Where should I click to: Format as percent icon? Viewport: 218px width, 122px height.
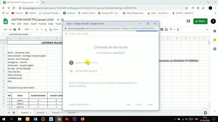click(x=42, y=29)
